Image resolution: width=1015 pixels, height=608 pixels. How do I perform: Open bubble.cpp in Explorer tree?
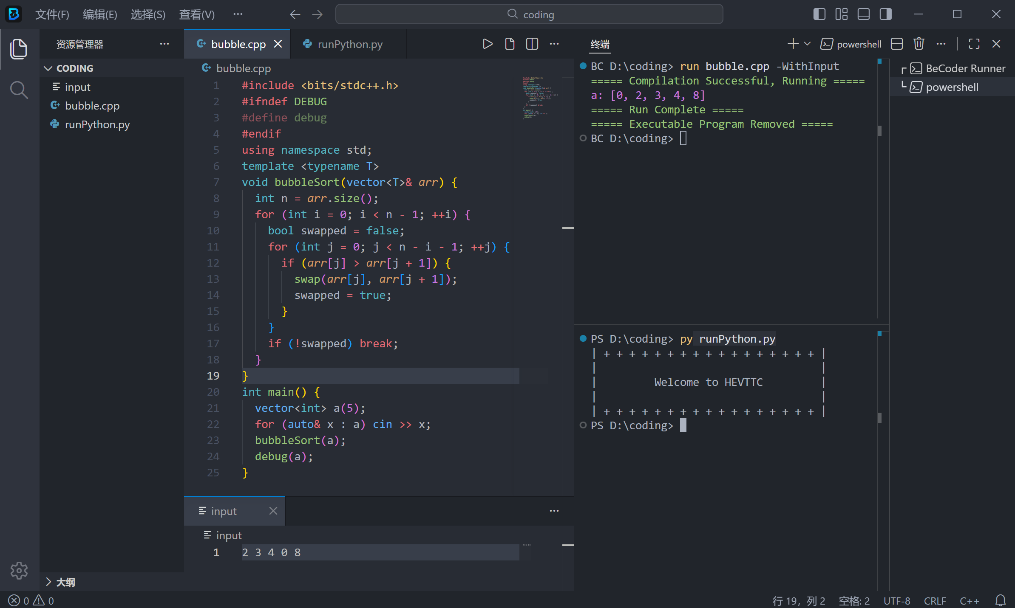pyautogui.click(x=112, y=106)
